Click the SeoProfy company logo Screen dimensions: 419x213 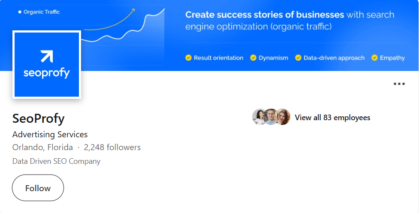[47, 65]
